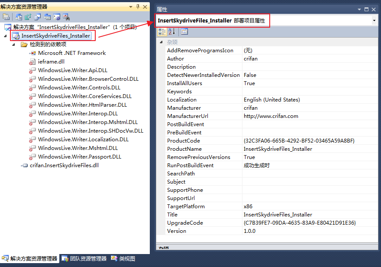
Task: Click the Version value 1.0.0
Action: pyautogui.click(x=249, y=231)
